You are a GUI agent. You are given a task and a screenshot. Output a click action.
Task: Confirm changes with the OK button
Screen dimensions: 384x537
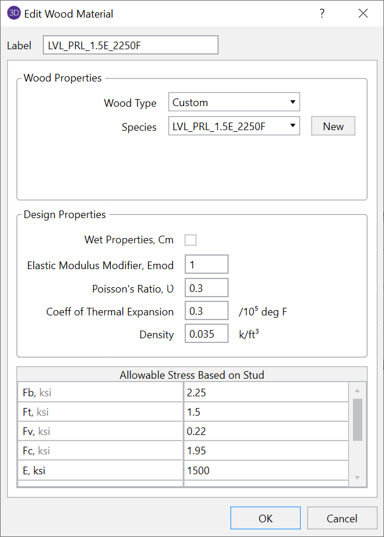[x=265, y=518]
